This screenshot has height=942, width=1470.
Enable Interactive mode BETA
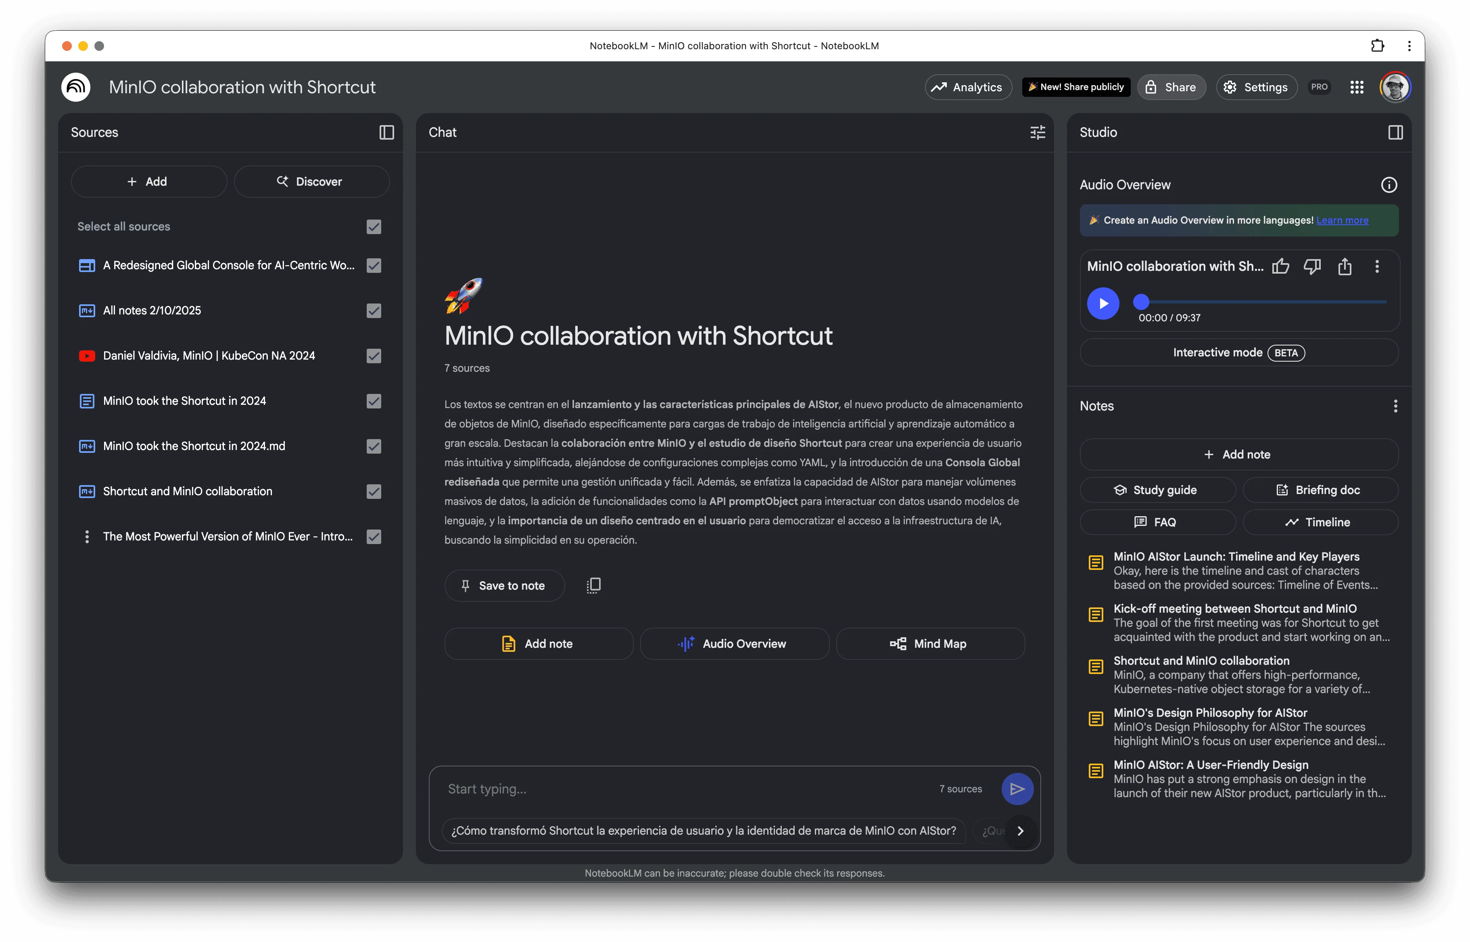click(x=1238, y=353)
